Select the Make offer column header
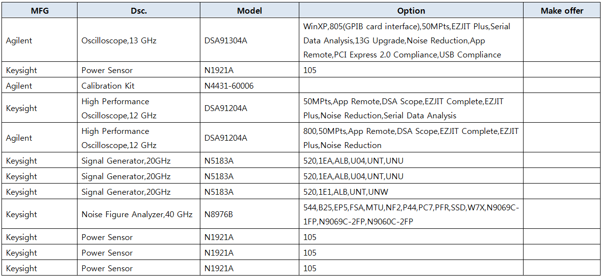Image resolution: width=603 pixels, height=278 pixels. 562,11
